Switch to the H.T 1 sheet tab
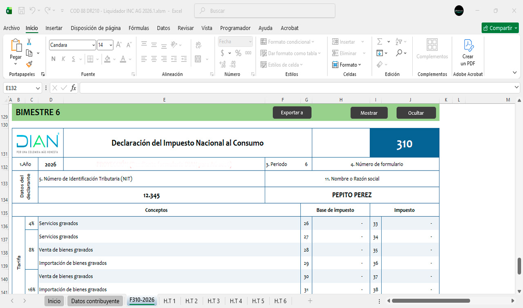Image resolution: width=523 pixels, height=308 pixels. [169, 301]
